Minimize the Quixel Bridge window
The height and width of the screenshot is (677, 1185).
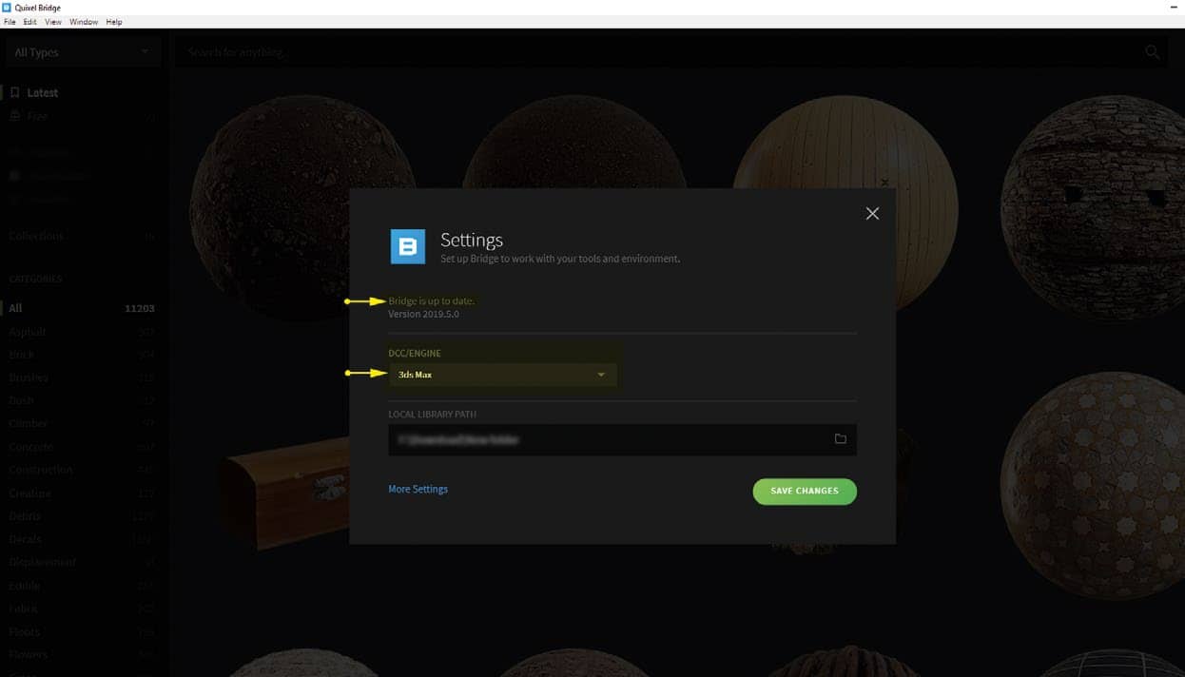[x=1173, y=8]
